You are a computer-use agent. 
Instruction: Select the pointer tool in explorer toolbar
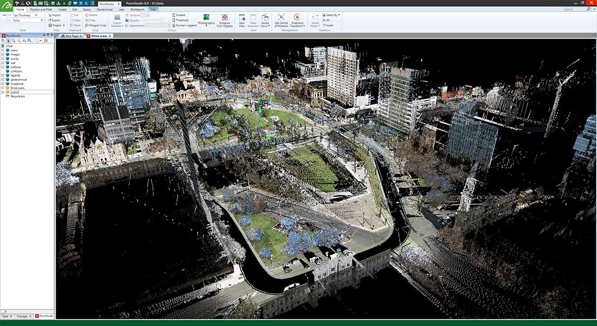[8, 40]
